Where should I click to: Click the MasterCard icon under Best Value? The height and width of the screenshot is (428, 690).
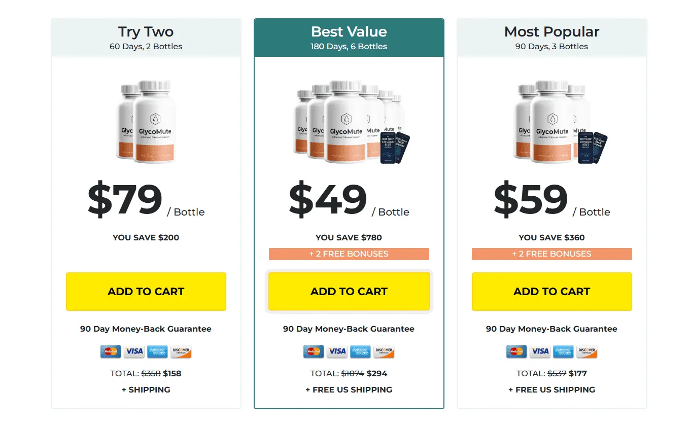314,351
